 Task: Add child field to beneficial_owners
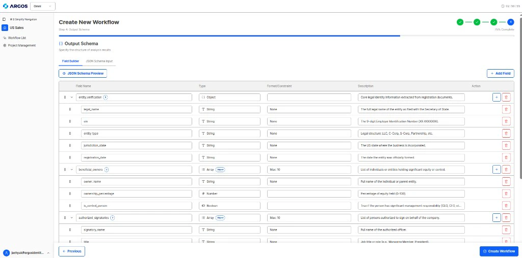click(497, 170)
